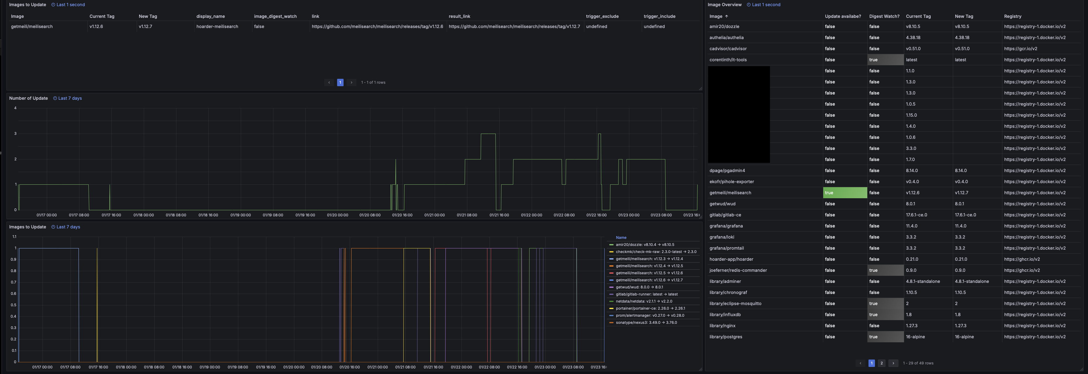Open the meilisearch v1.12.7 release link
The width and height of the screenshot is (1088, 374).
514,26
